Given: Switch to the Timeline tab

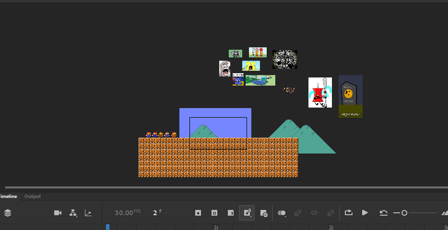Looking at the screenshot, I should point(8,196).
